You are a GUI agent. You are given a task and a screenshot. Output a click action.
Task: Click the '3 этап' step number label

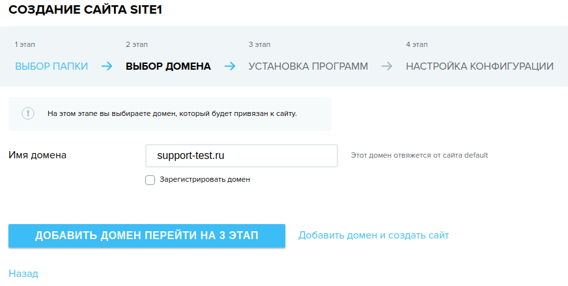(259, 44)
